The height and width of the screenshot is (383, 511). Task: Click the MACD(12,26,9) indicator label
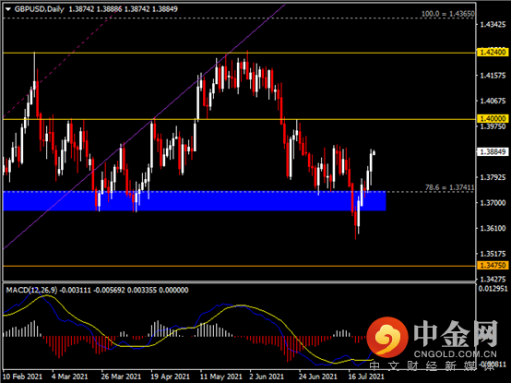pyautogui.click(x=31, y=290)
